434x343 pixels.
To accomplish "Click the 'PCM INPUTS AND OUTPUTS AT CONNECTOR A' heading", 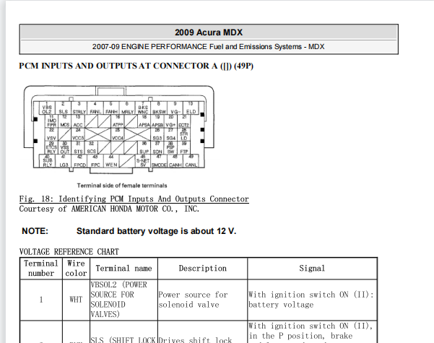I will [136, 66].
